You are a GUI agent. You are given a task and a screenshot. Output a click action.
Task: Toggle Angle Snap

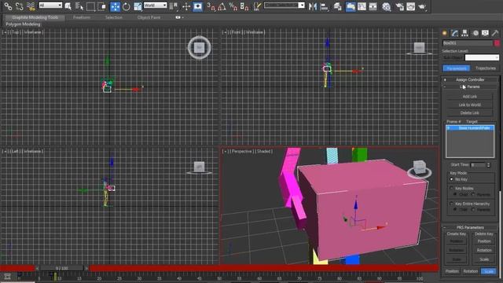pyautogui.click(x=222, y=6)
